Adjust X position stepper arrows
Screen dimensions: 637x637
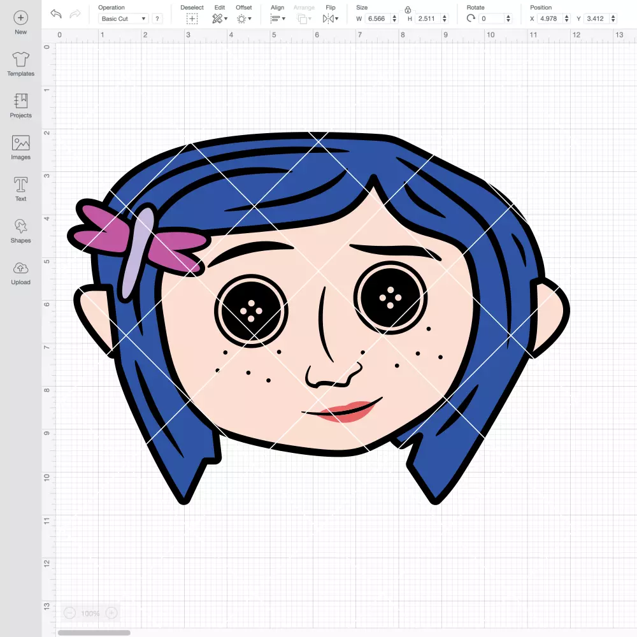tap(567, 18)
